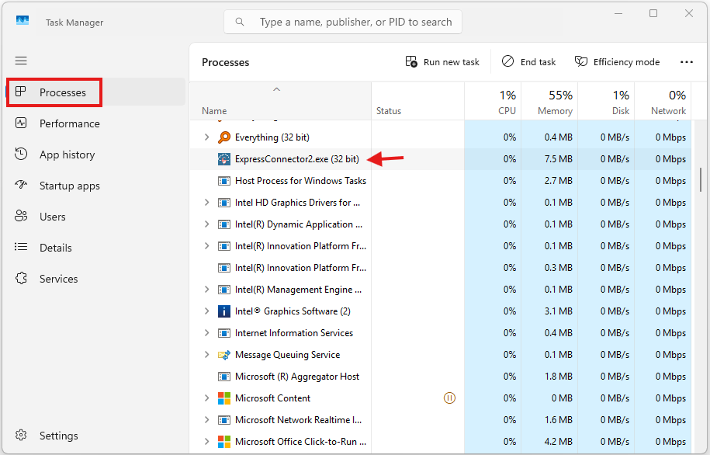Screen dimensions: 710x455
Task: Expand the Microsoft Content process group
Action: click(206, 398)
